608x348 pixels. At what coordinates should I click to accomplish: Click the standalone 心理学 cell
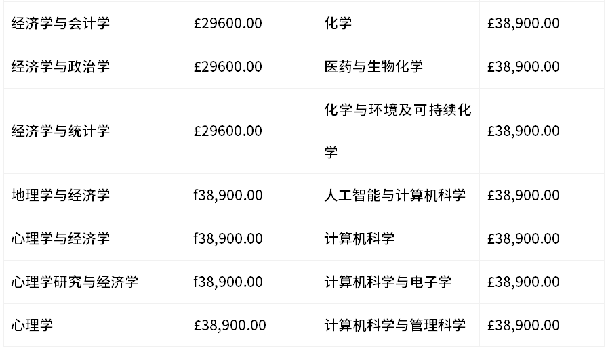click(32, 326)
